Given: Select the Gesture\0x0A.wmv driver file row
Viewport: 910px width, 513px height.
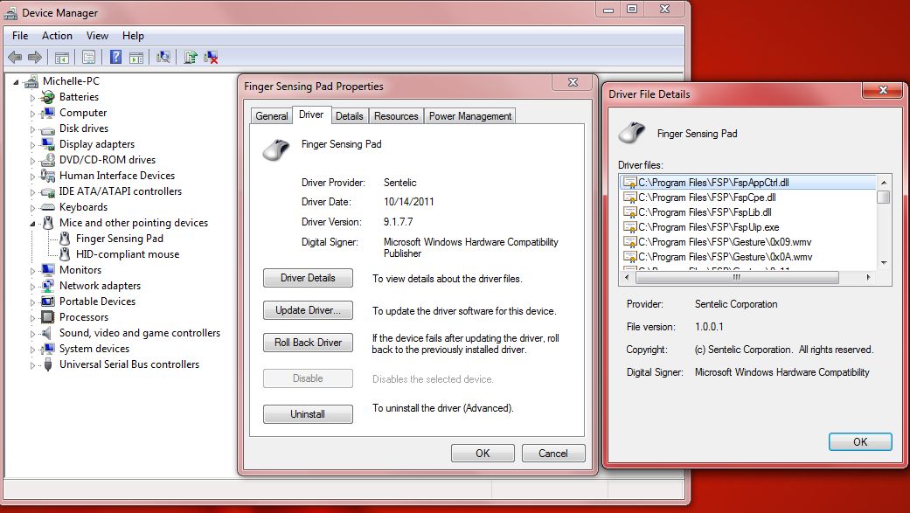Looking at the screenshot, I should (748, 257).
